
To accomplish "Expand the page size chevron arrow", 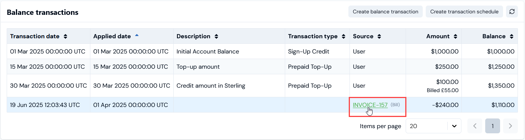I will click(454, 126).
